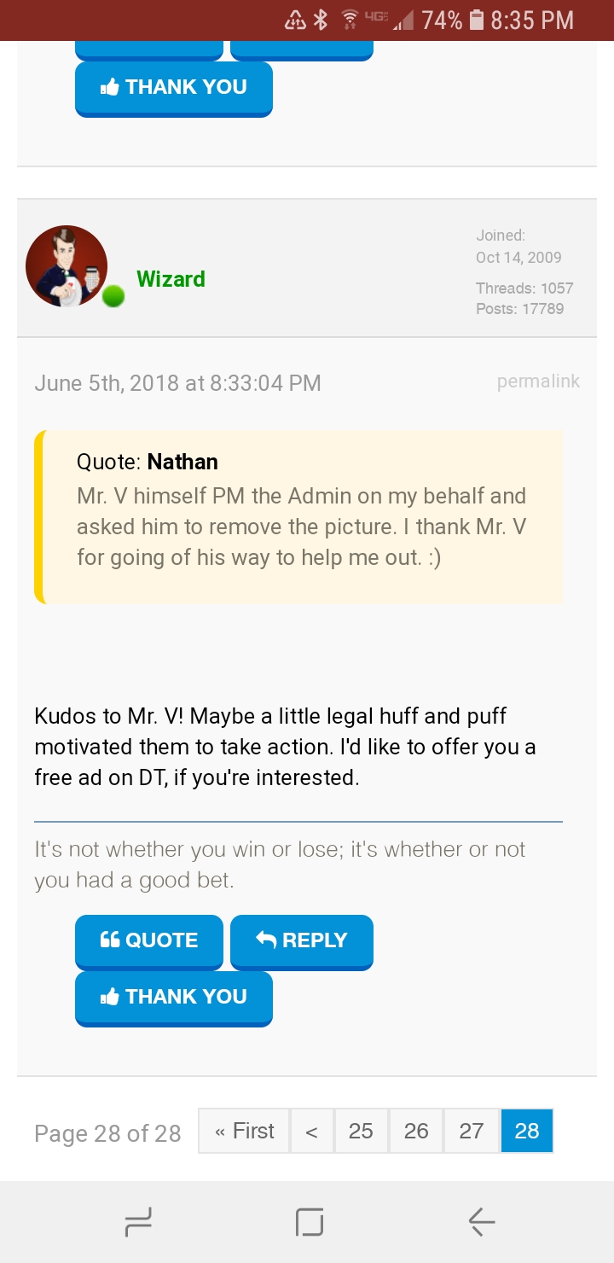Viewport: 614px width, 1263px height.
Task: Open Wizard's user profile name link
Action: click(171, 279)
